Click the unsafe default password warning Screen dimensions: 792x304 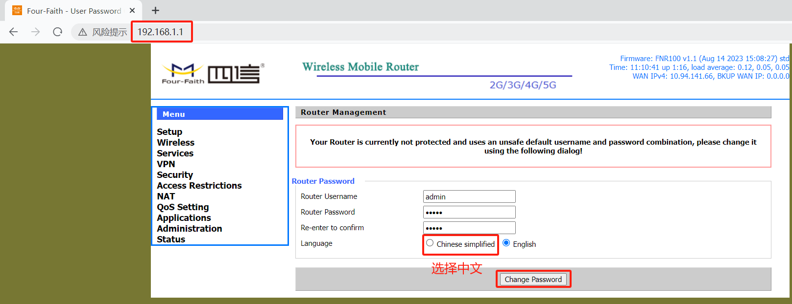(533, 147)
